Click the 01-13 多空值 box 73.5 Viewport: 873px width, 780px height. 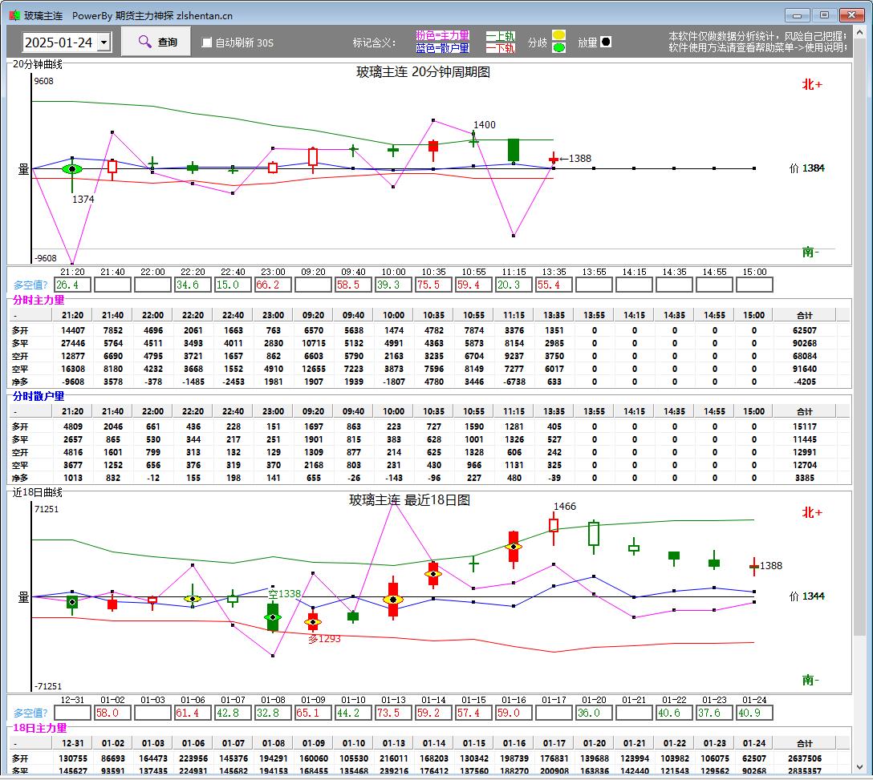tap(393, 713)
